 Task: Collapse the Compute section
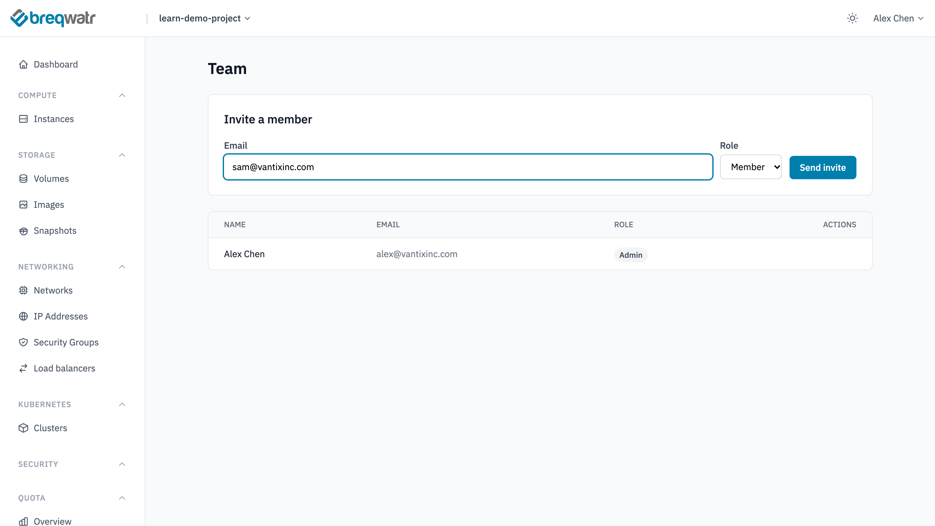click(x=122, y=95)
